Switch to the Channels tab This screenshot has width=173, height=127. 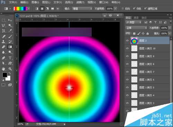tap(136, 18)
